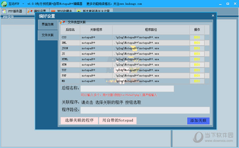Click the 选择关联的程序 button

[79, 121]
